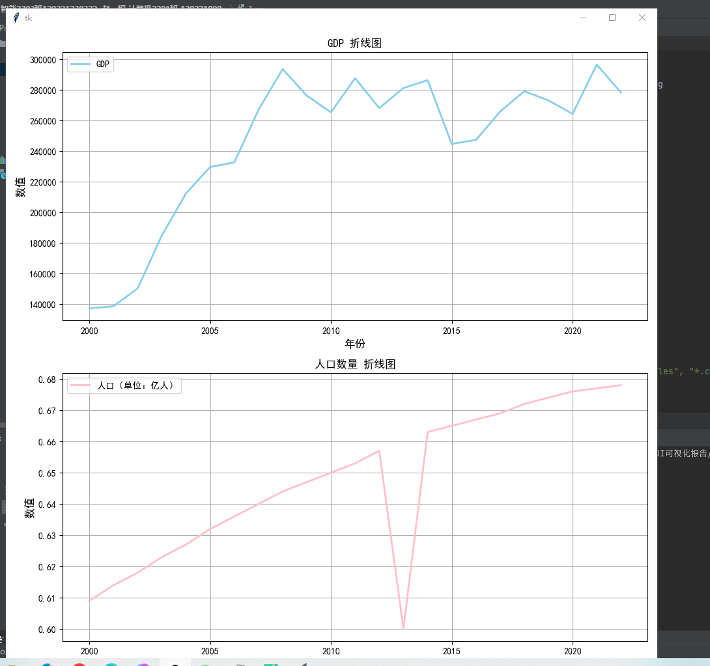Image resolution: width=710 pixels, height=666 pixels.
Task: Click the pink line sample in population legend
Action: click(81, 385)
